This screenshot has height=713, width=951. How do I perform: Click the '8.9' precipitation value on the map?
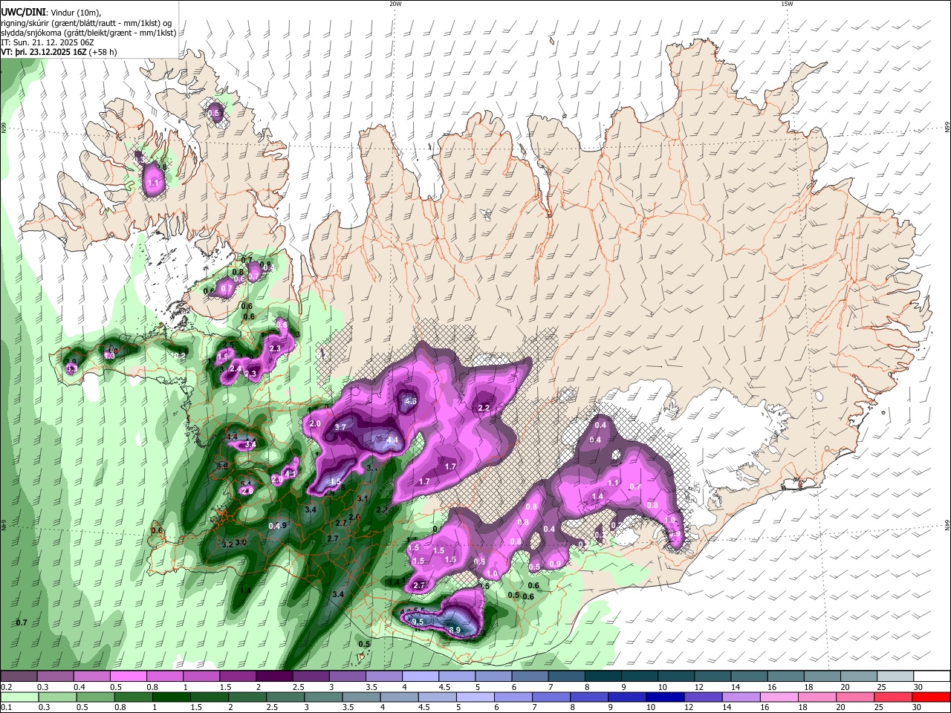click(455, 631)
